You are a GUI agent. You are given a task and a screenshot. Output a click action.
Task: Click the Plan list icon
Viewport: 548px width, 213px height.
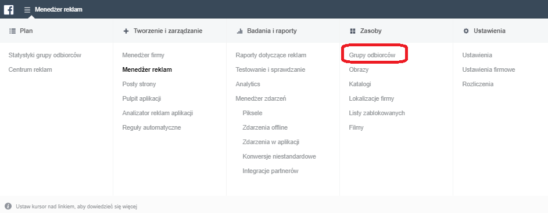(13, 31)
